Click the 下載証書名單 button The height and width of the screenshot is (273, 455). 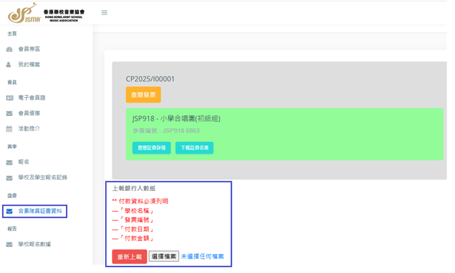(195, 148)
